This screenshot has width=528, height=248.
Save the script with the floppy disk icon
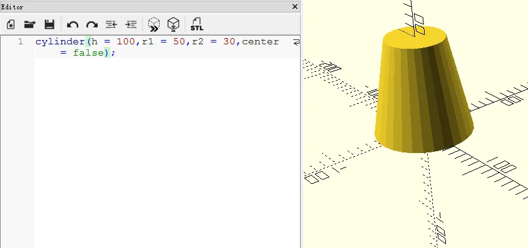coord(49,24)
